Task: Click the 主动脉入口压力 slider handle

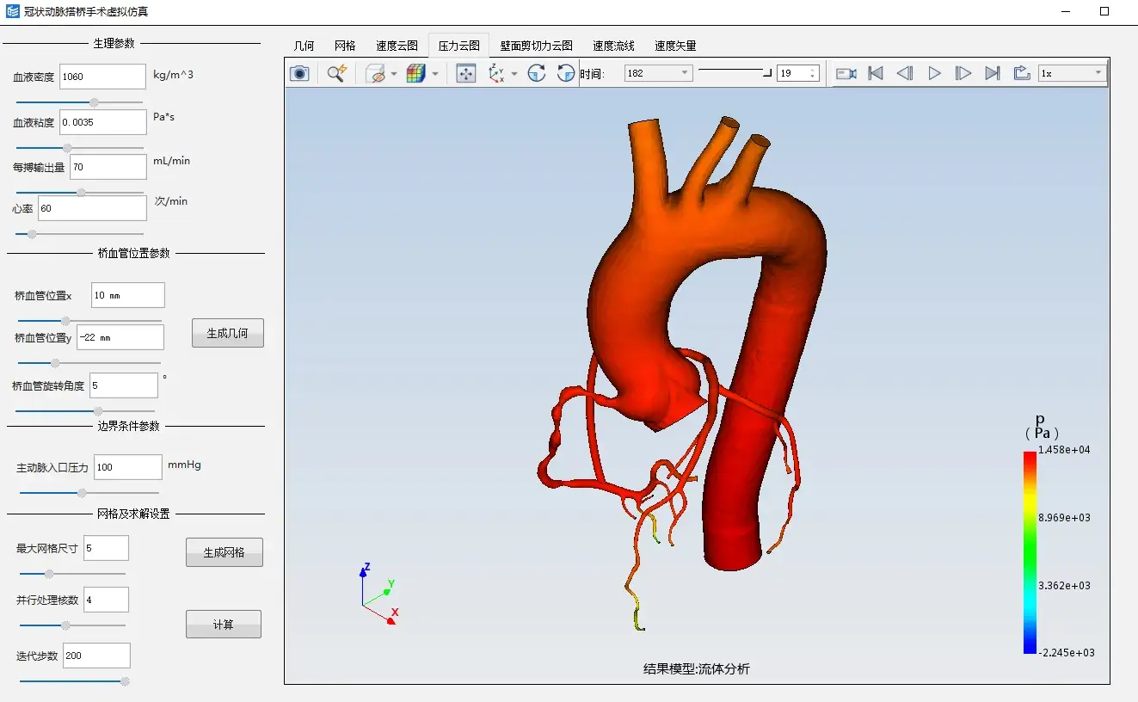Action: pos(82,493)
